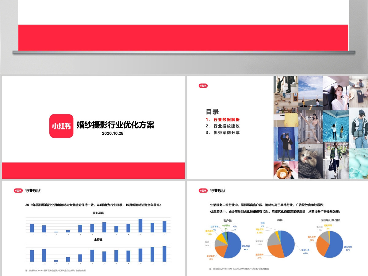Click the 摄影写真 46% pie label
This screenshot has height=276, width=368.
click(x=305, y=252)
